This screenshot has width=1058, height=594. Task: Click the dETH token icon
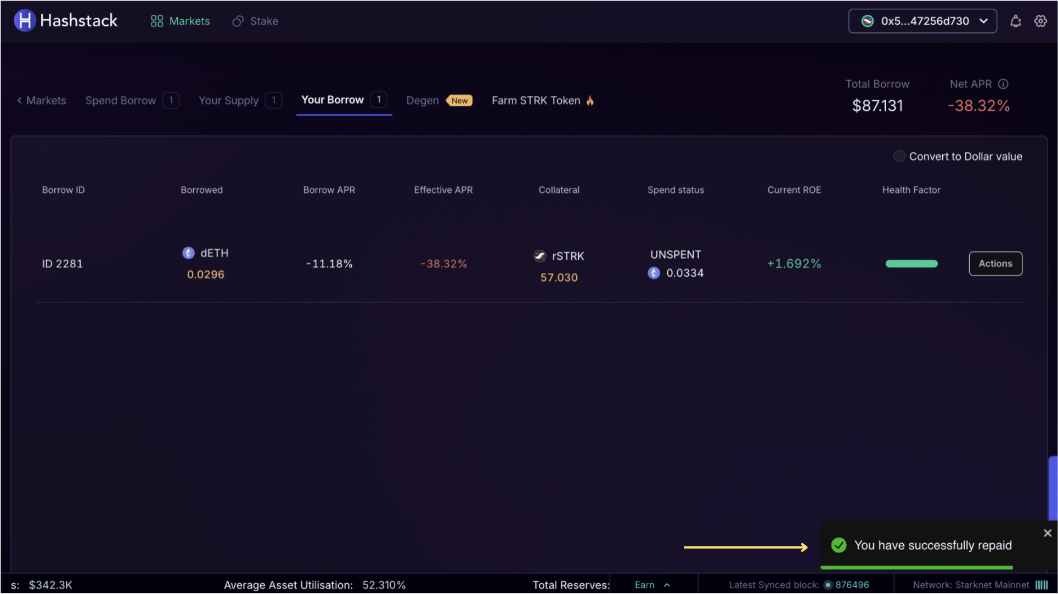click(188, 253)
